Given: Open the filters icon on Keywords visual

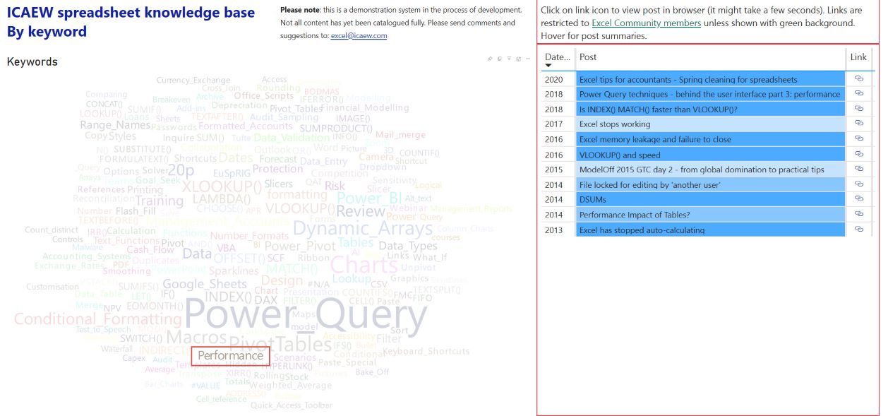Looking at the screenshot, I should click(508, 59).
